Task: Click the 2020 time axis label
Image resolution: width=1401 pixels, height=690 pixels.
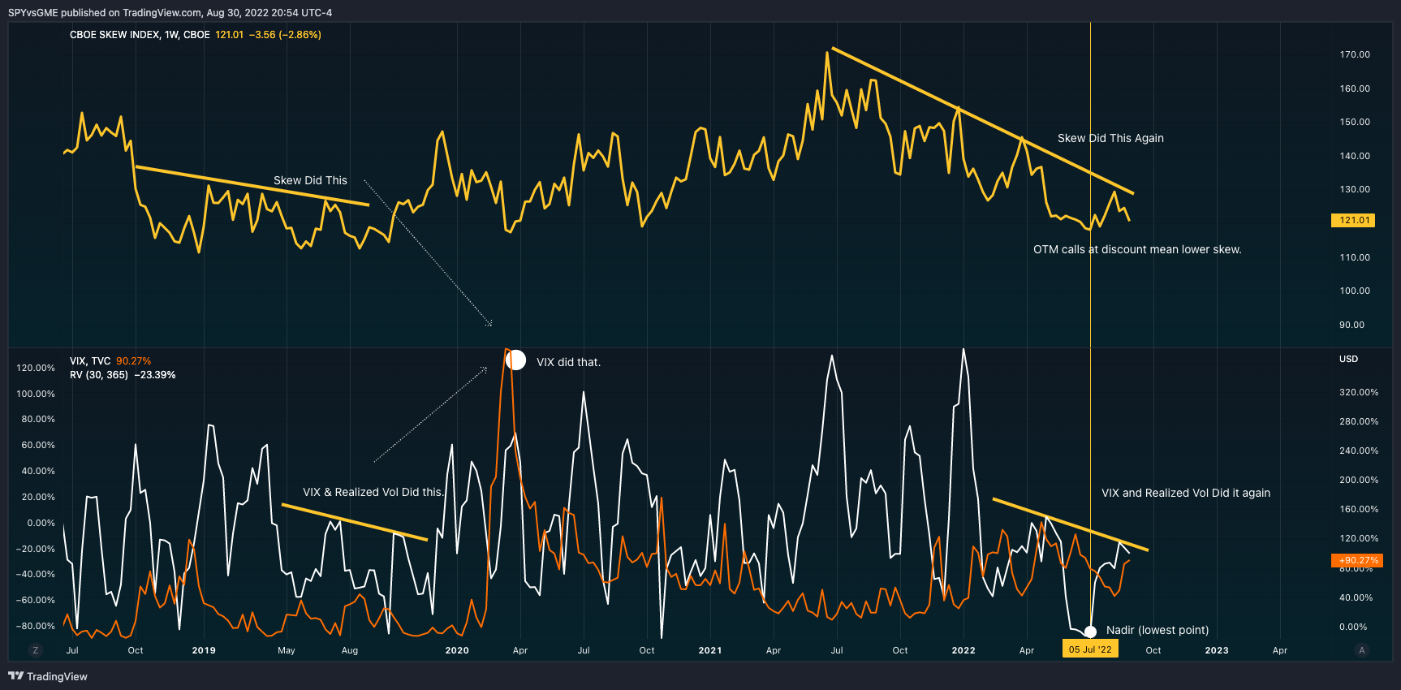Action: click(x=457, y=650)
